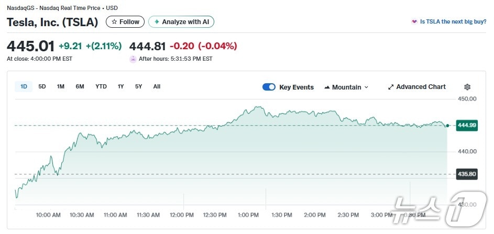This screenshot has width=494, height=234.
Task: Select the 1M range
Action: pyautogui.click(x=61, y=86)
